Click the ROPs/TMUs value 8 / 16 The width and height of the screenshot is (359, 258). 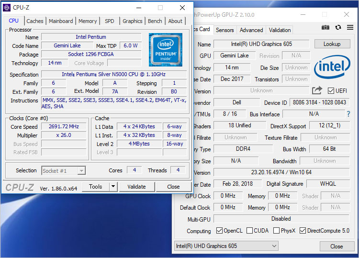click(x=230, y=114)
